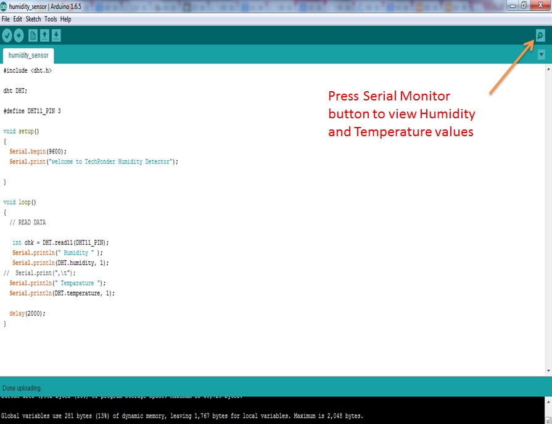Click the Upload arrow icon
Screen dimensions: 552x424
(19, 36)
